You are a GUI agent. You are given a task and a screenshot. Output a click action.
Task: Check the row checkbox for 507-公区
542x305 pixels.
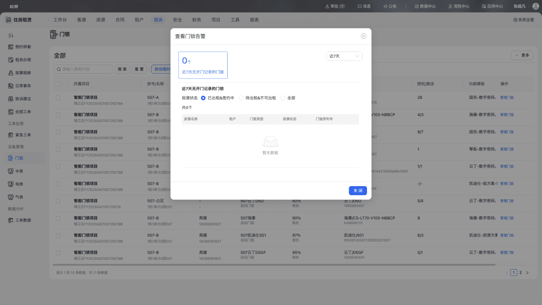pyautogui.click(x=58, y=201)
